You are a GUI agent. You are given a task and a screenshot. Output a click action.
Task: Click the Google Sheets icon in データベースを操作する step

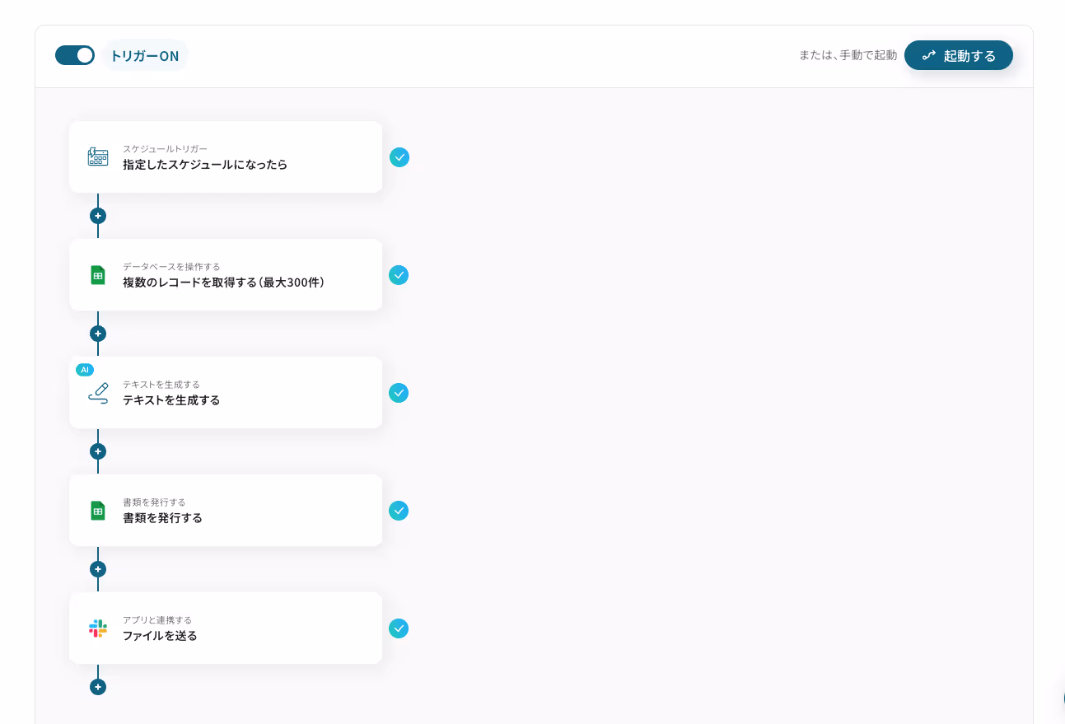click(98, 275)
